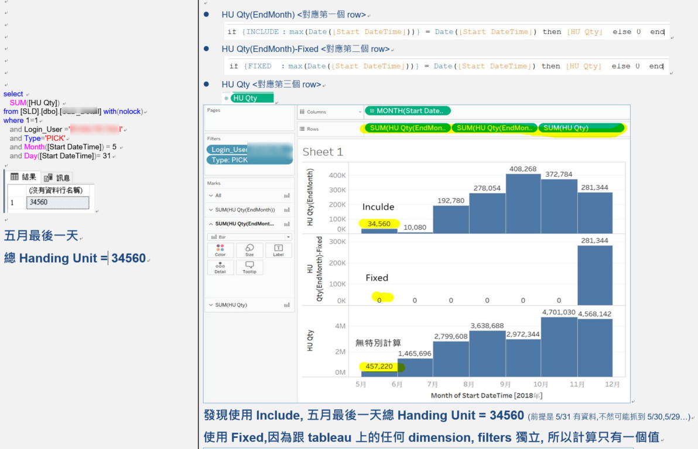Click the 10,080 bar label
The image size is (698, 449).
[415, 227]
